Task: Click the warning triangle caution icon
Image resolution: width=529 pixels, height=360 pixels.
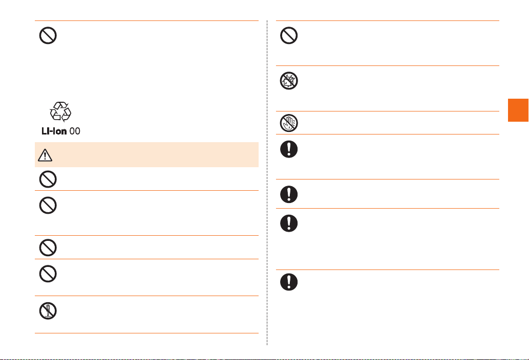Action: [45, 155]
